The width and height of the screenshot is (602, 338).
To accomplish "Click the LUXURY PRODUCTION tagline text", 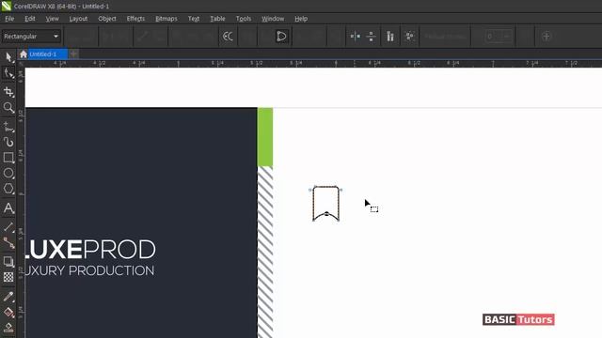I will (90, 270).
